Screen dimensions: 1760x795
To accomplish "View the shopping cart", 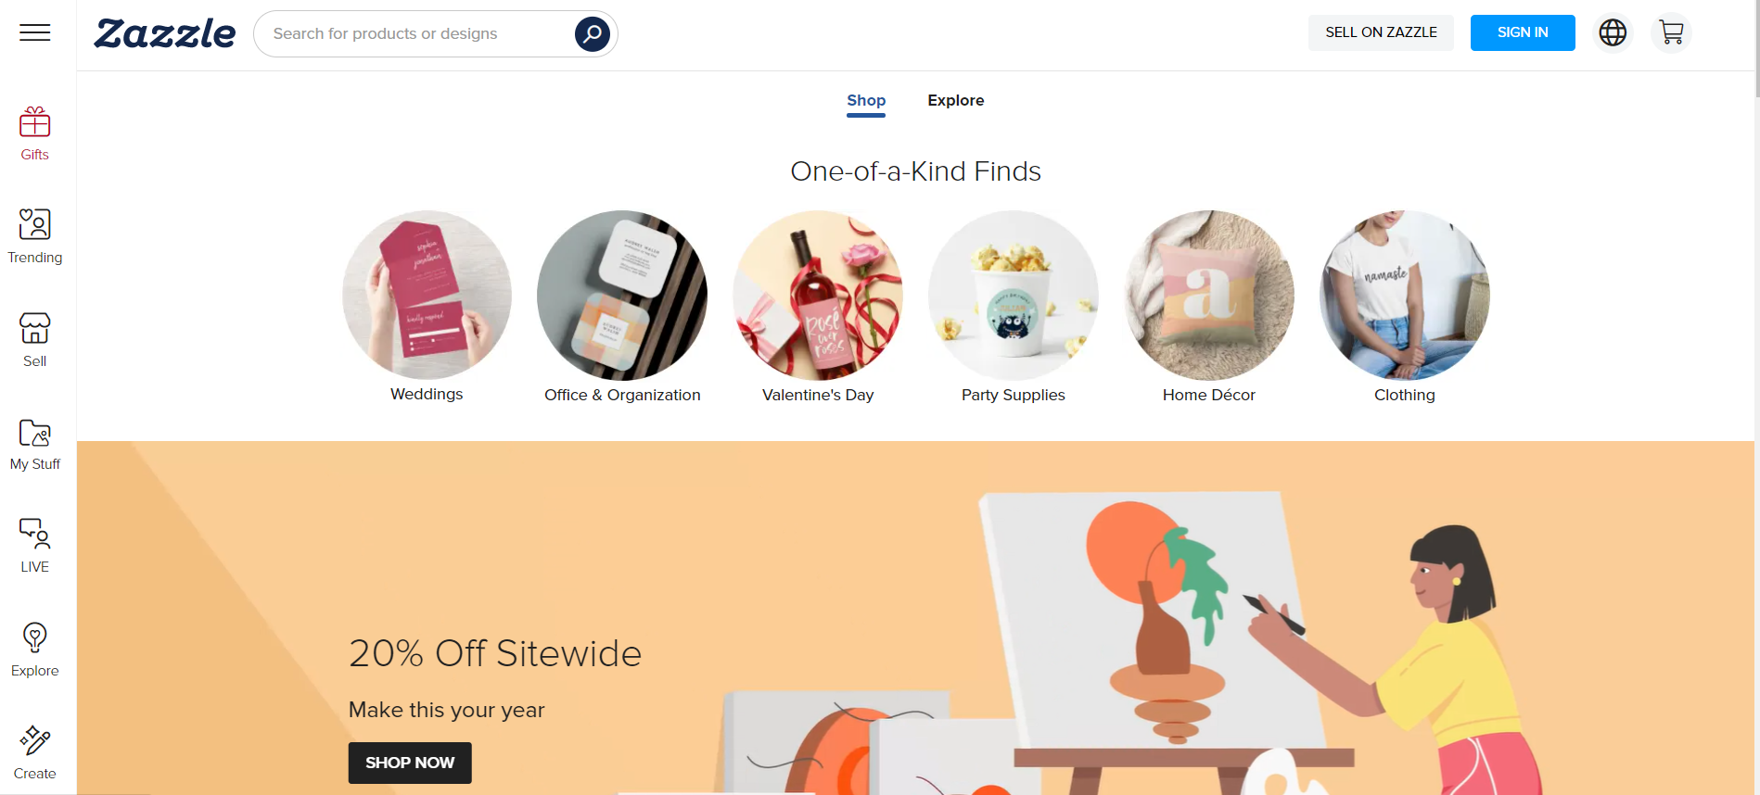I will [x=1671, y=32].
